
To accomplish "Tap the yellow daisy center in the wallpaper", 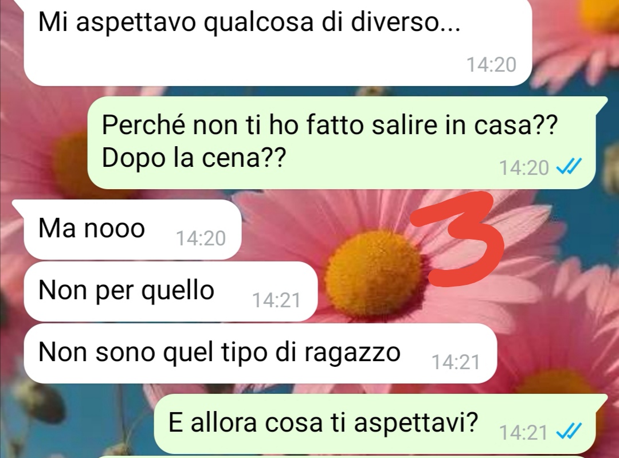I will point(374,273).
